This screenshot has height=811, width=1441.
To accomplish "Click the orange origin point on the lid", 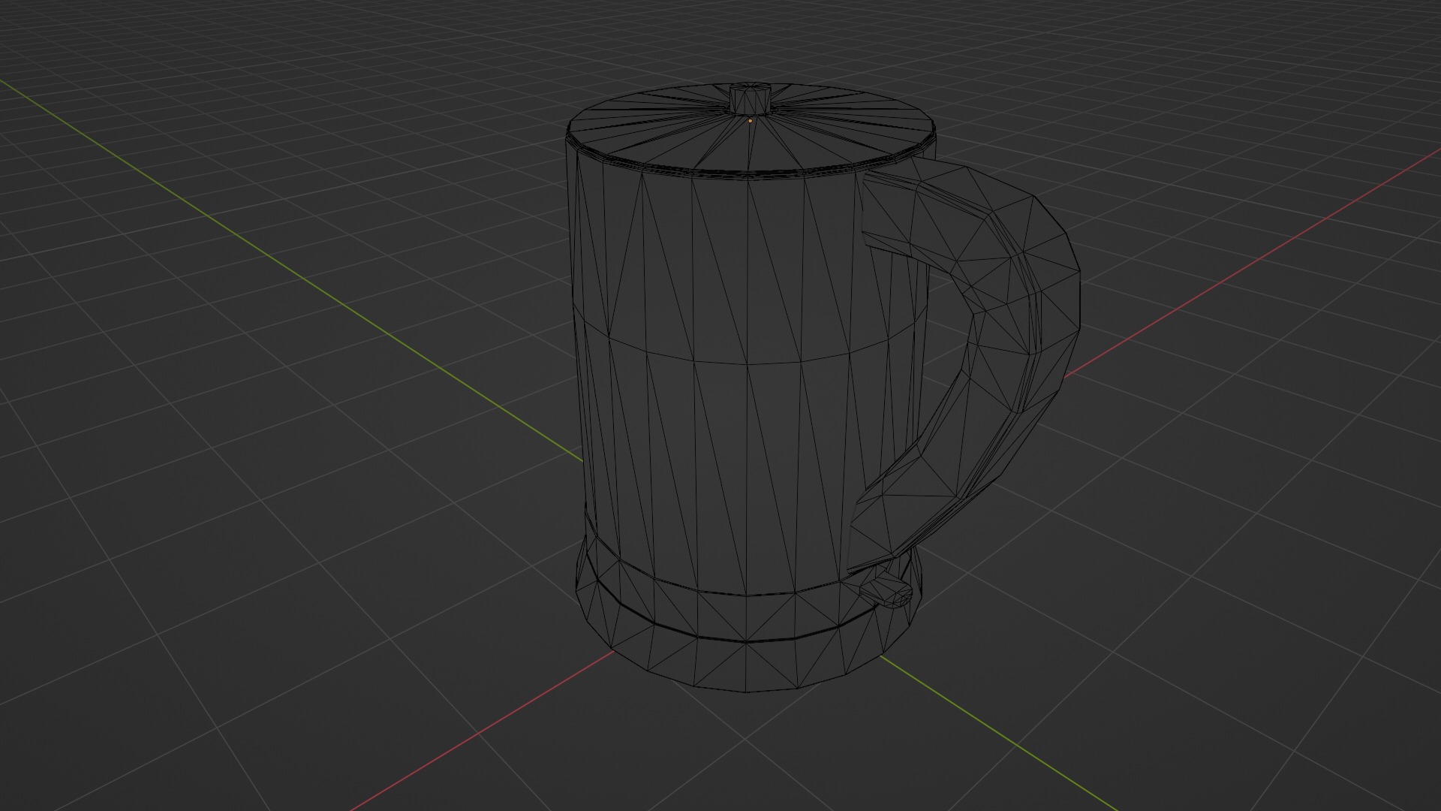I will (x=750, y=120).
